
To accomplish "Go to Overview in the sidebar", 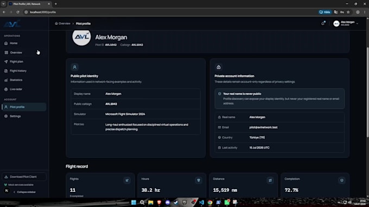I will [x=24, y=52].
